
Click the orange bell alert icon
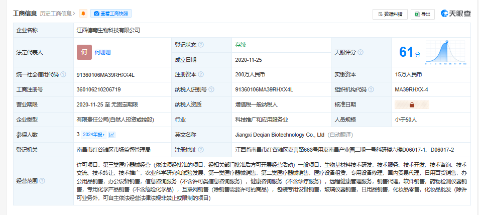pyautogui.click(x=83, y=14)
